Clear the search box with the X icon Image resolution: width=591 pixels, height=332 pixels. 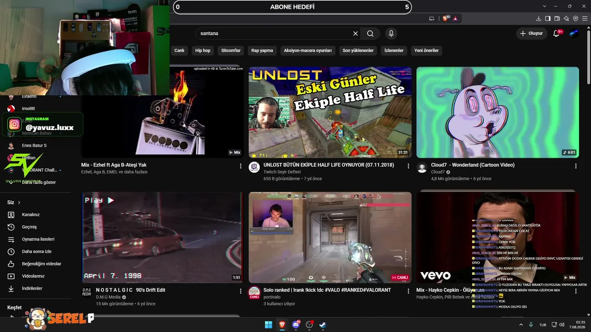click(x=356, y=34)
